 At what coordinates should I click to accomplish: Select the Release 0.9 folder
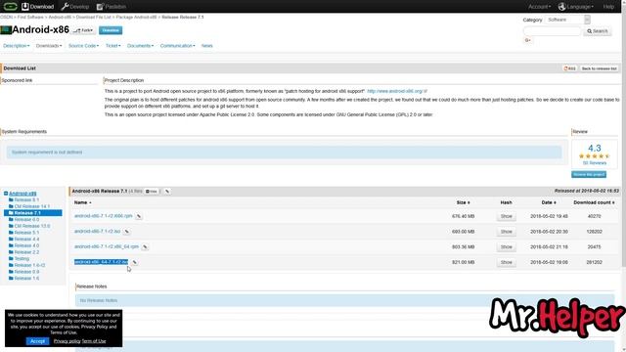click(x=26, y=272)
